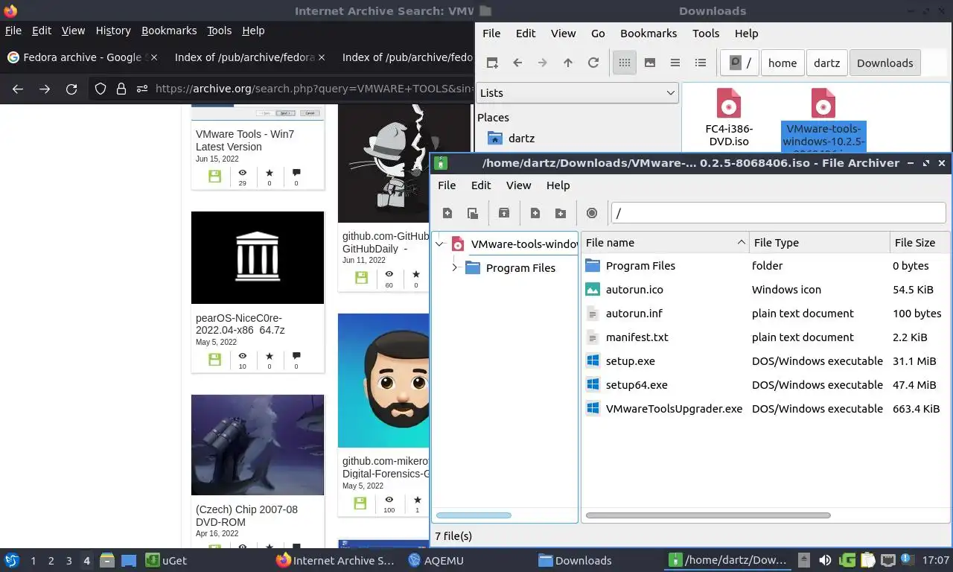Open the History menu in Firefox
This screenshot has height=572, width=953.
point(113,31)
